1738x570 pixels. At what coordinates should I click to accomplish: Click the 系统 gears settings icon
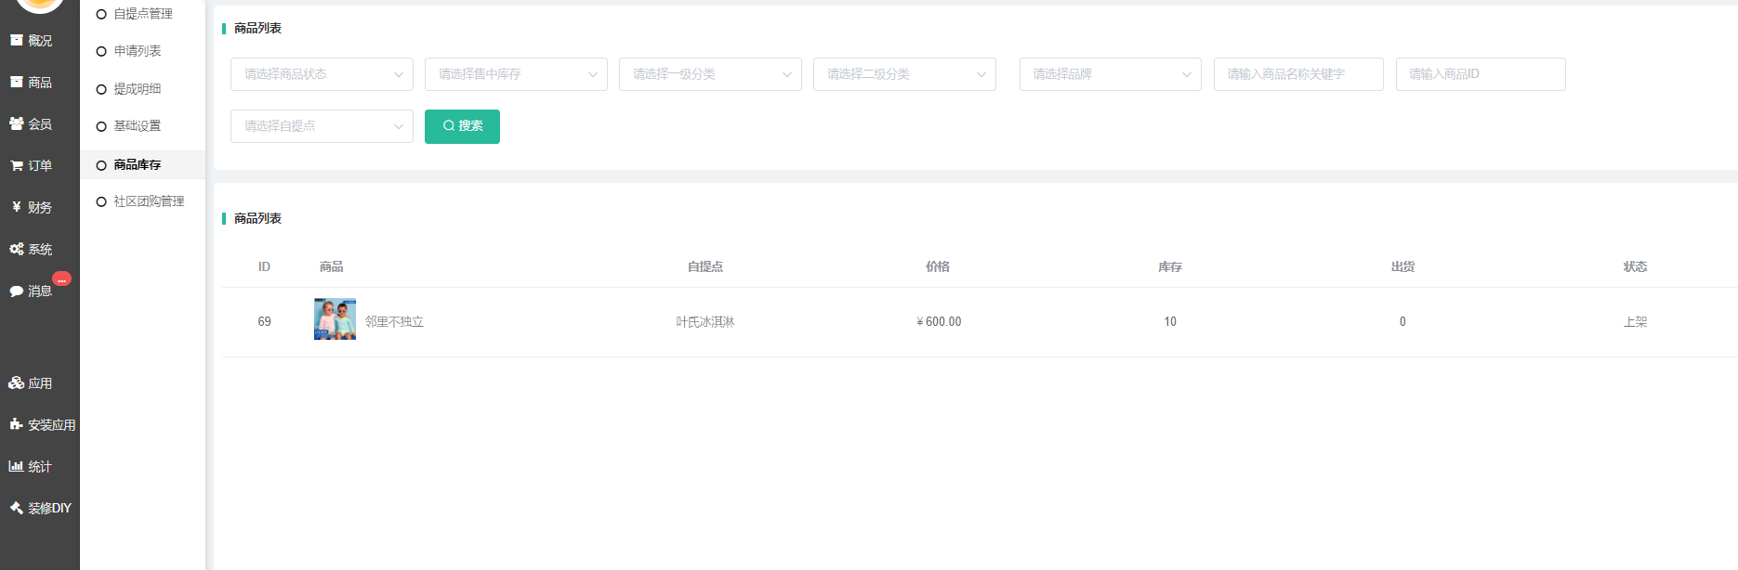17,249
